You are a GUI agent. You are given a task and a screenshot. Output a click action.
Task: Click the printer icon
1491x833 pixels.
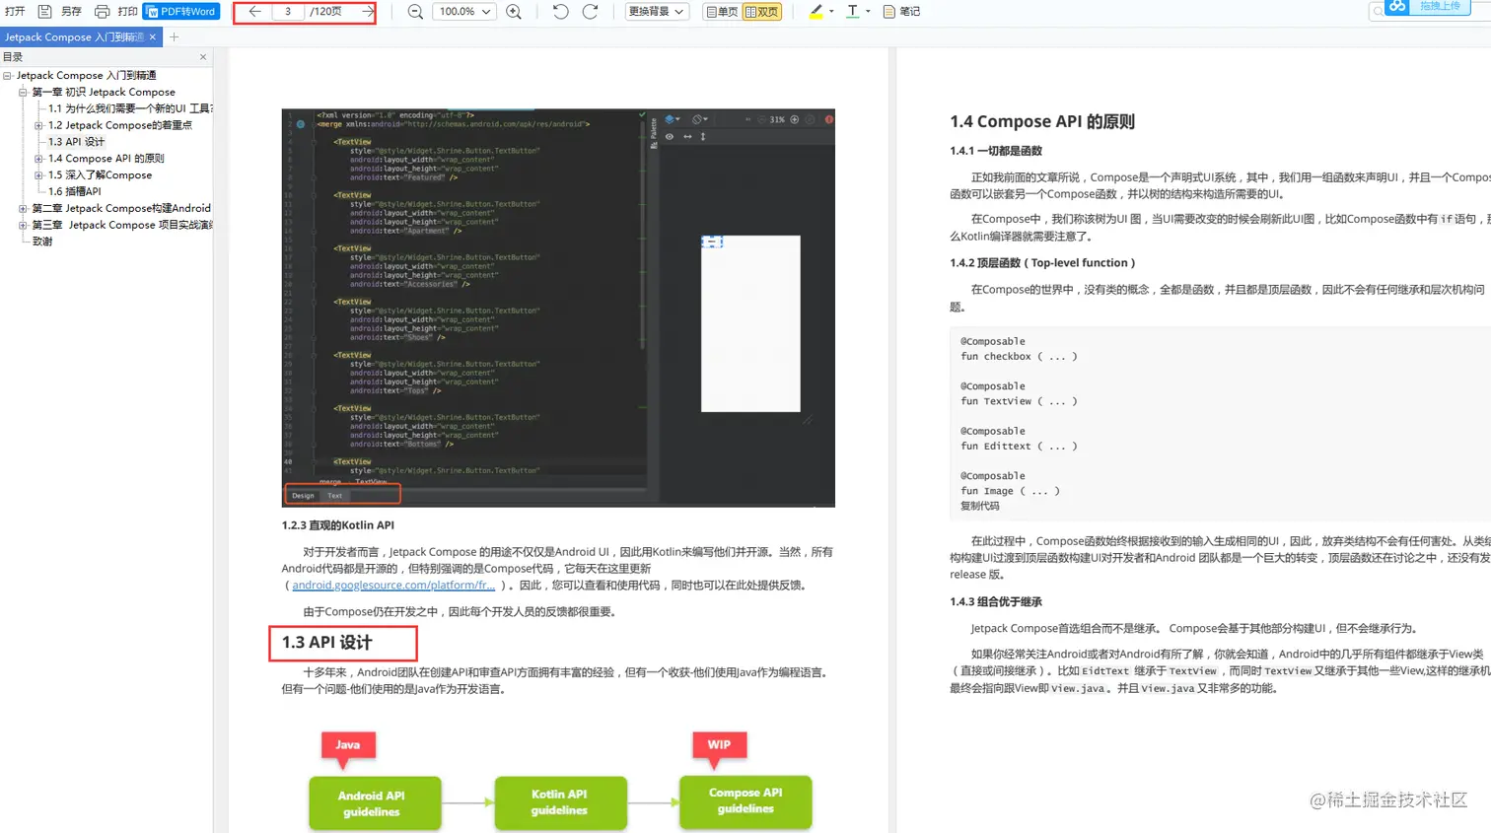coord(102,12)
